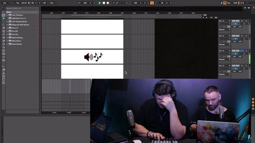The width and height of the screenshot is (255, 143).
Task: Activate Draw Mode pencil icon
Action: tap(222, 3)
